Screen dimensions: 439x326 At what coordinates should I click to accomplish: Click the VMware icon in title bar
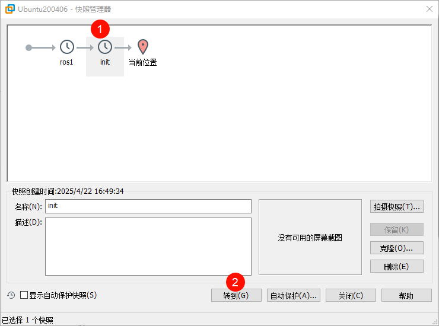[x=10, y=9]
